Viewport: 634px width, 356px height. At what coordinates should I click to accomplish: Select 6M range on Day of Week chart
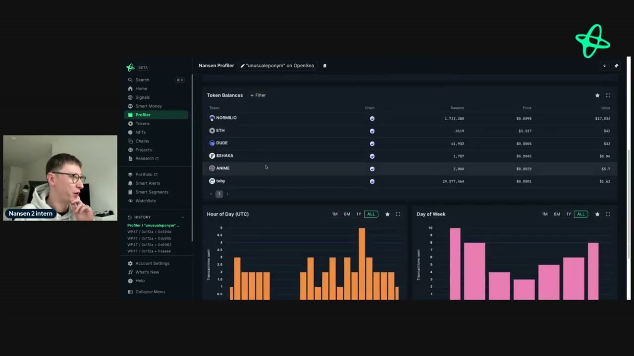(557, 214)
